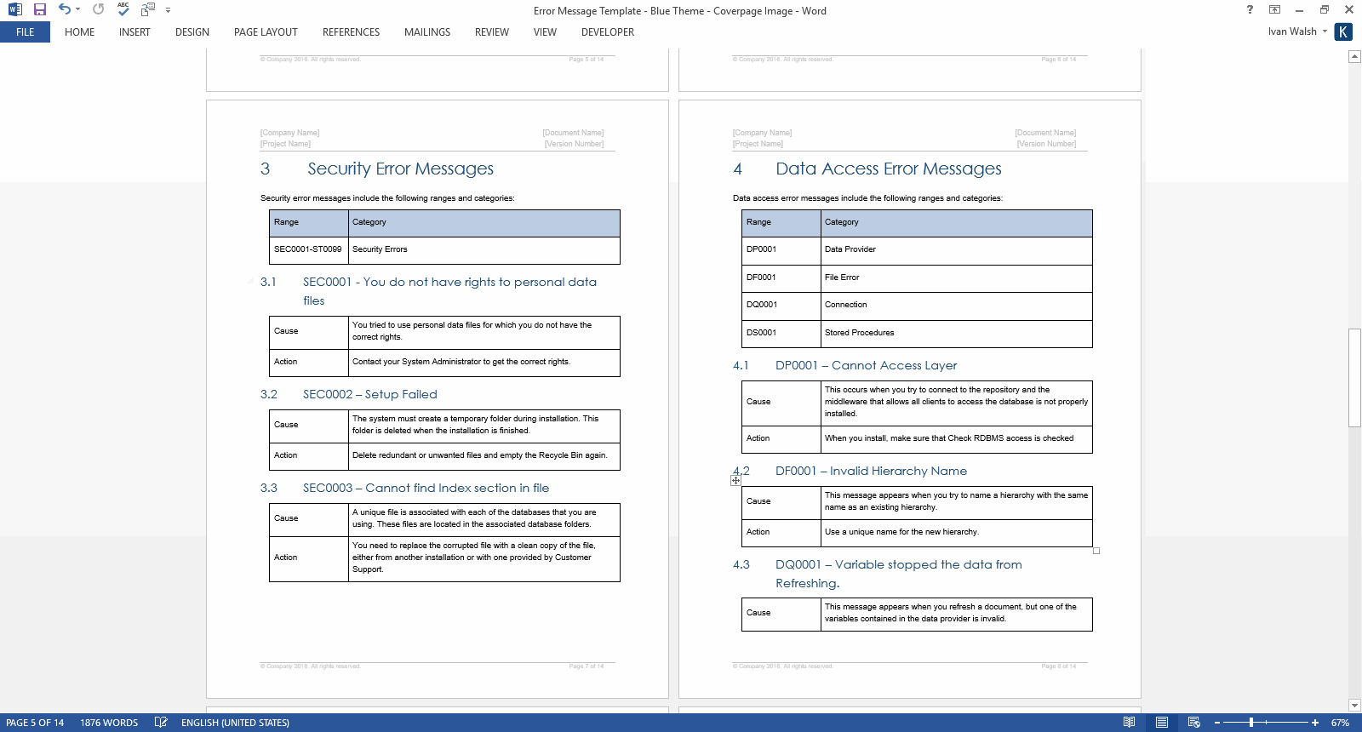Click the Spelling & Grammar ABC check icon
The width and height of the screenshot is (1362, 732).
123,9
